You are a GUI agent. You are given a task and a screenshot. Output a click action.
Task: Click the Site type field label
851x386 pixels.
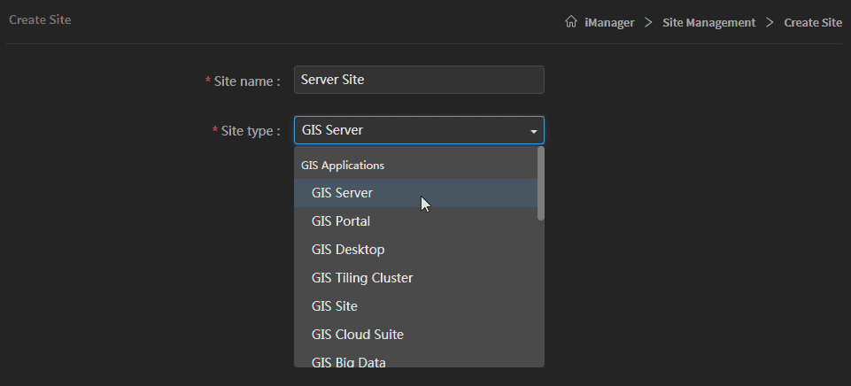point(250,131)
